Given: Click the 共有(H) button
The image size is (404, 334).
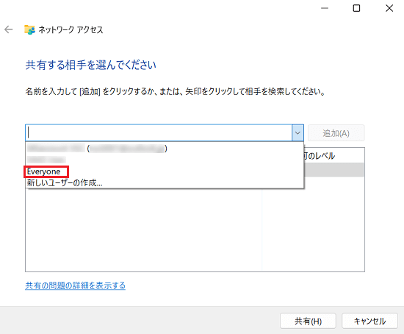Looking at the screenshot, I should [x=308, y=321].
